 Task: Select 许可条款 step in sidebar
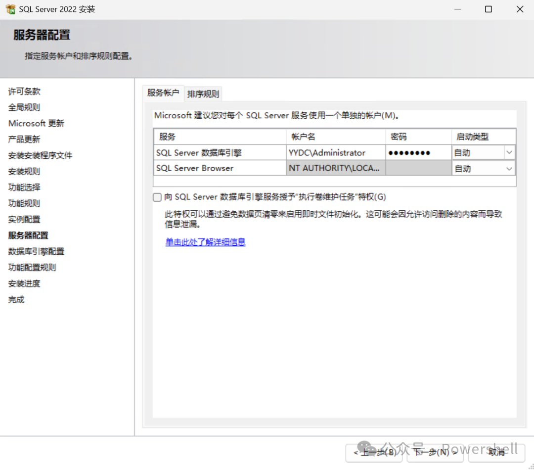coord(24,92)
